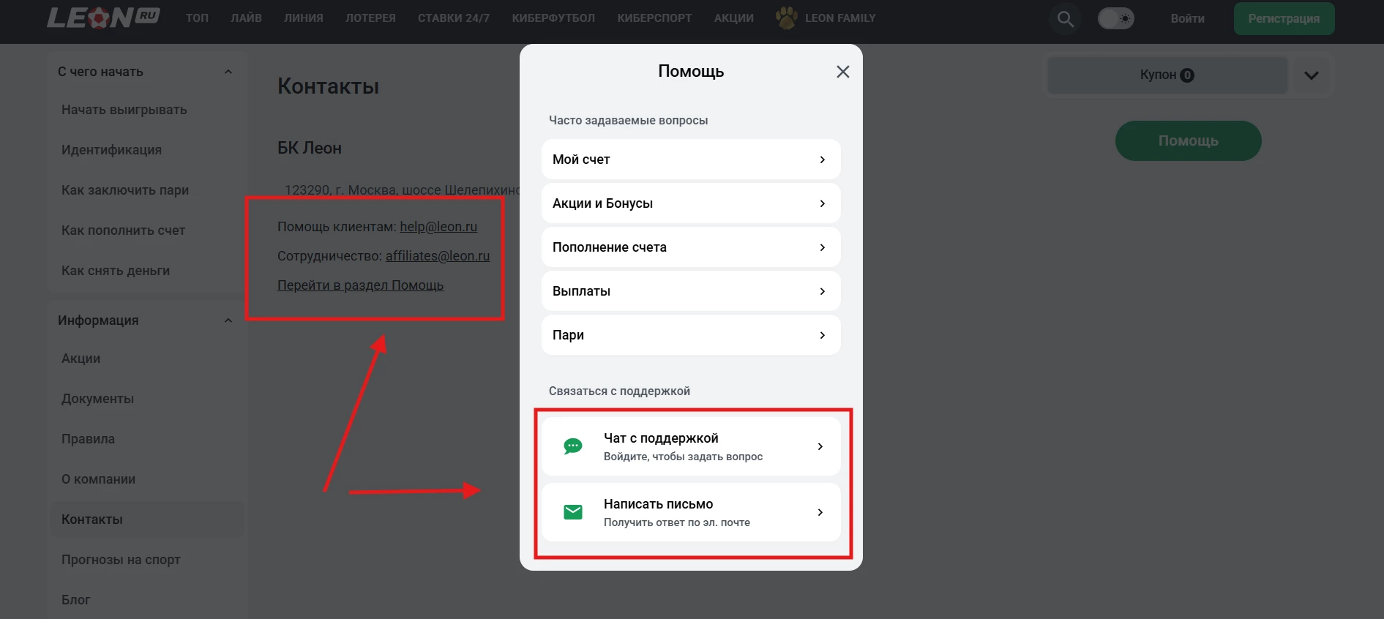
Task: Open 'Чат с поддержкой' support option
Action: pos(691,446)
